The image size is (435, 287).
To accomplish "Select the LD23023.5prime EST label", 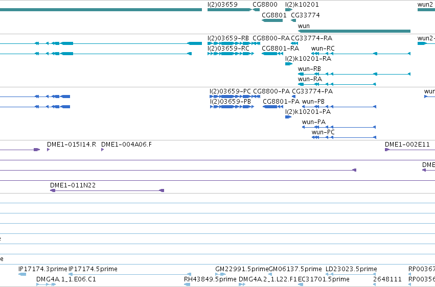I will [x=351, y=269].
